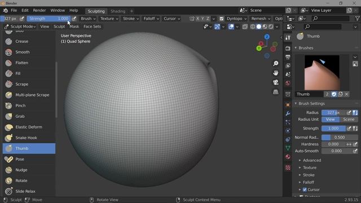This screenshot has height=203, width=361.
Task: Click the pan view hand icon
Action: coord(276,73)
